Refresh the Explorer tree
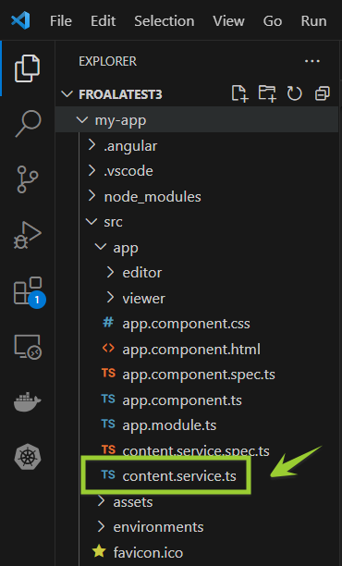The width and height of the screenshot is (342, 566). tap(294, 94)
